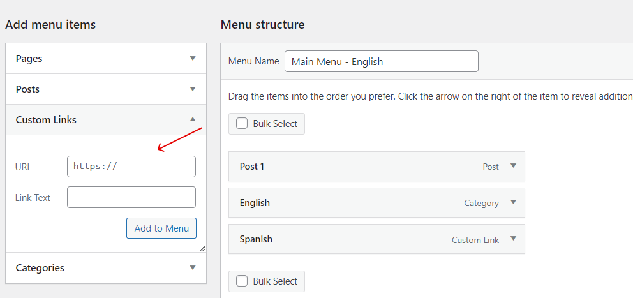Focus the Link Text input field
Image resolution: width=633 pixels, height=298 pixels.
131,197
